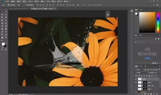
Task: Create new adjustment layer from panel footer
Action: [148, 94]
